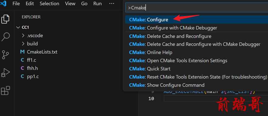Click the VS Code logo icon

[3, 3]
